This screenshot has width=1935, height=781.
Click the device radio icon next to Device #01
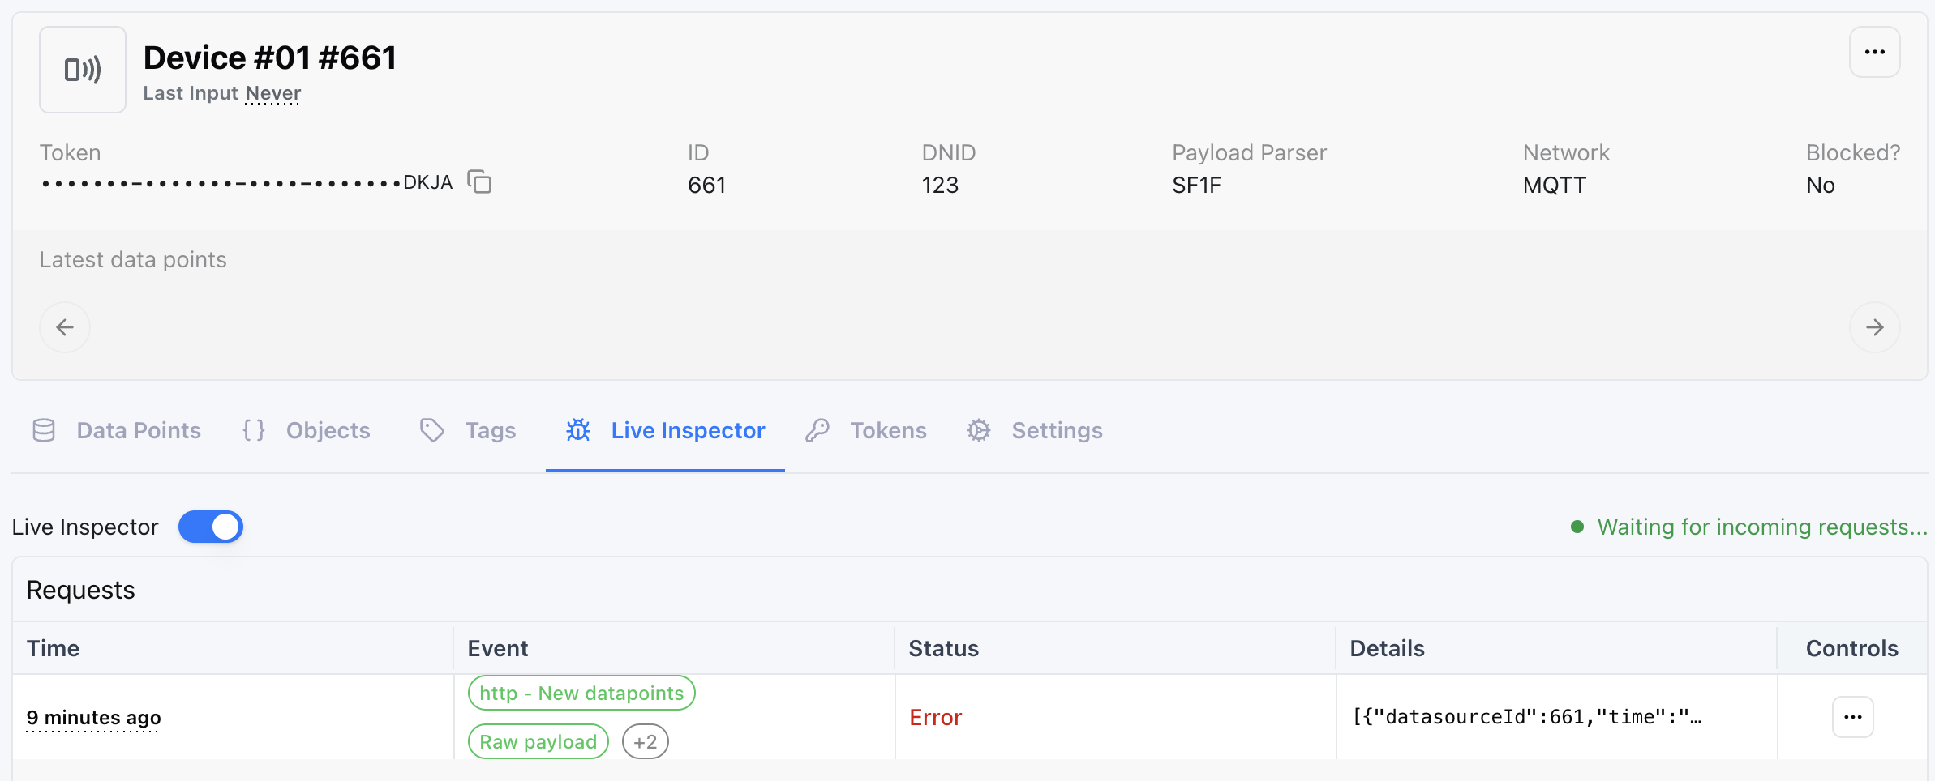click(82, 70)
